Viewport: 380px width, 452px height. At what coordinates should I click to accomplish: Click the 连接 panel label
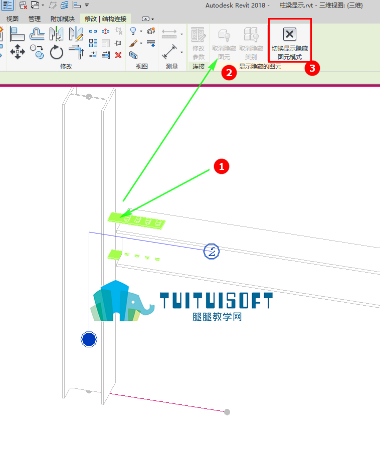click(199, 67)
